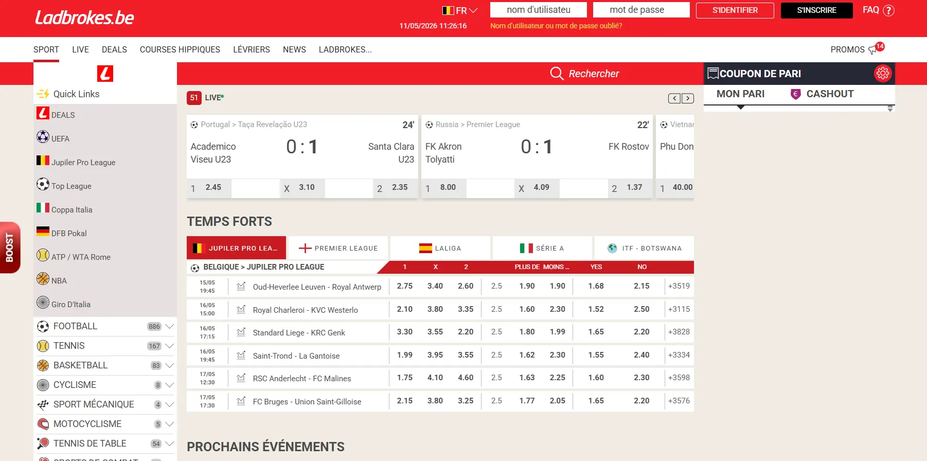927x461 pixels.
Task: Open the red BOOST side tab
Action: (10, 247)
